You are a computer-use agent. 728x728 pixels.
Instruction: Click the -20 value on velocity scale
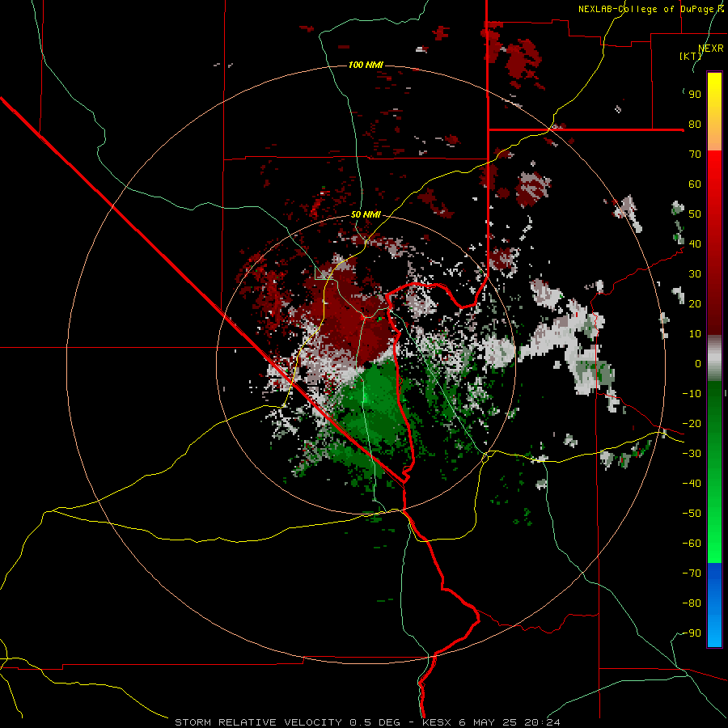point(692,423)
